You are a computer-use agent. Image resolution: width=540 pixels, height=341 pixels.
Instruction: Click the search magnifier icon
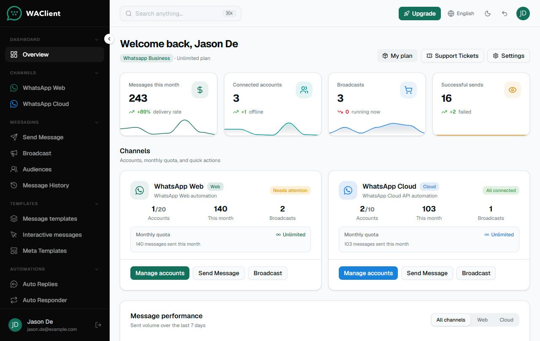(129, 14)
